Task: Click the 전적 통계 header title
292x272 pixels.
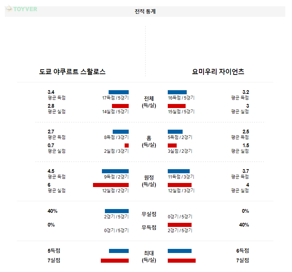Action: tap(145, 12)
